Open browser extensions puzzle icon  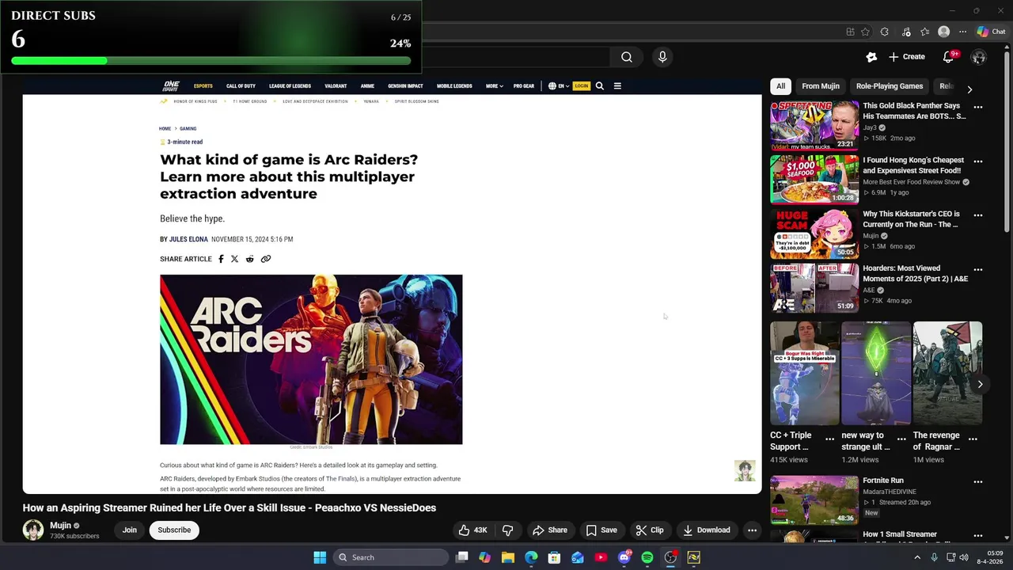[x=885, y=32]
